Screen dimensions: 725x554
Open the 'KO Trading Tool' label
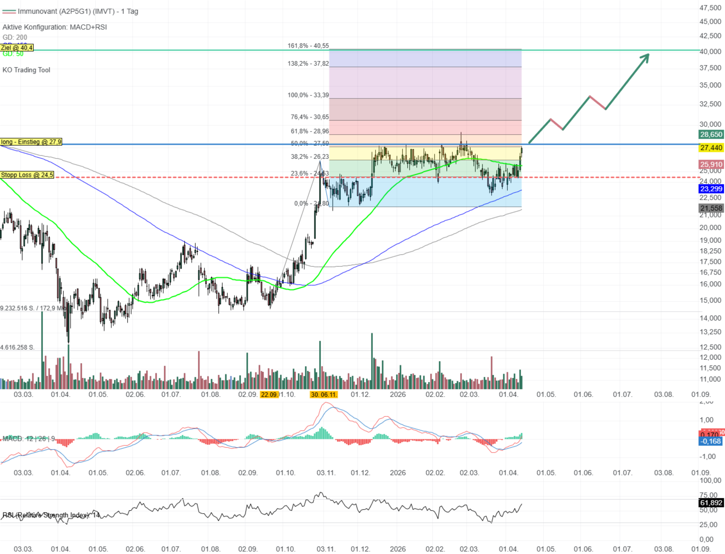point(26,70)
